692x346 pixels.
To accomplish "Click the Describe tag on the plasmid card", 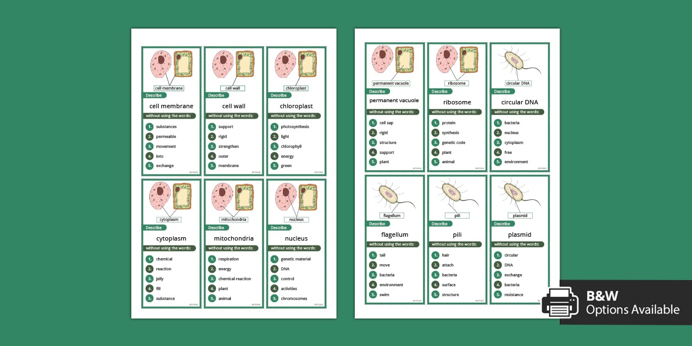I will pyautogui.click(x=502, y=224).
